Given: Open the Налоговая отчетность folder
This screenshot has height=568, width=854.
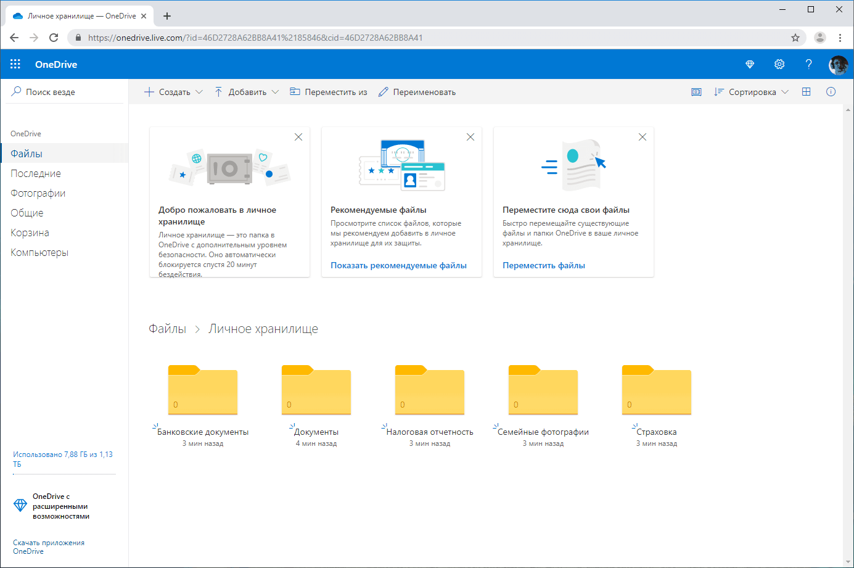Looking at the screenshot, I should [429, 390].
